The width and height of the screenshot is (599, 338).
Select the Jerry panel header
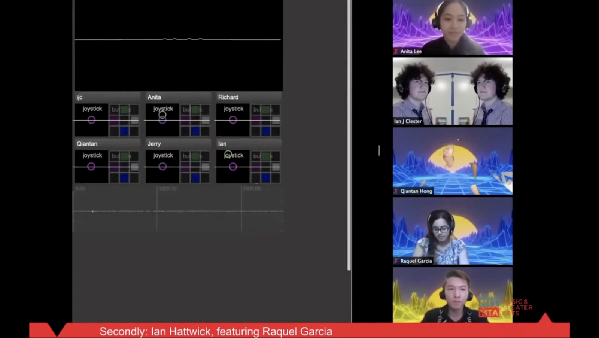tap(178, 144)
